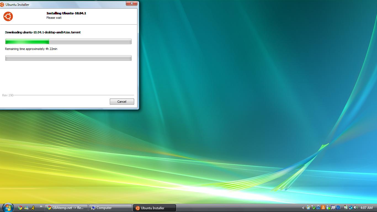377x212 pixels.
Task: Click the empty overall progress bar
Action: pyautogui.click(x=68, y=58)
